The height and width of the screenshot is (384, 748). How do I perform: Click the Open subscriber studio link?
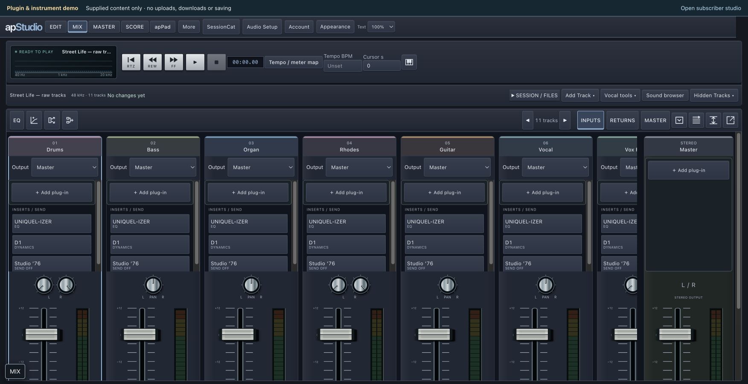tap(711, 8)
